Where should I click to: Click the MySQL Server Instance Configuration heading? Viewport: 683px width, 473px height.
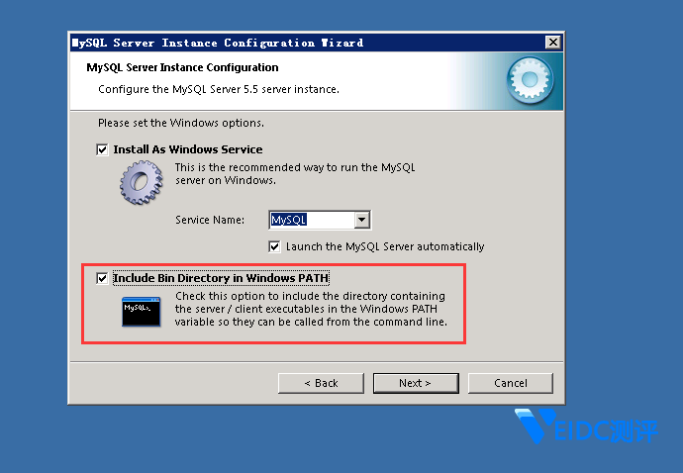click(183, 67)
